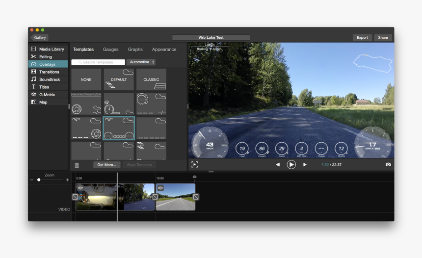This screenshot has height=258, width=422.
Task: Click the speedometer gauge showing 43
Action: (x=210, y=143)
